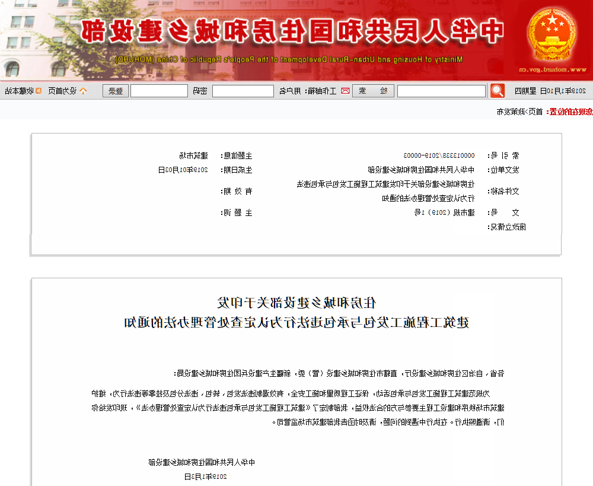This screenshot has width=593, height=486.
Task: Click the 有效期 field label
Action: [x=237, y=191]
